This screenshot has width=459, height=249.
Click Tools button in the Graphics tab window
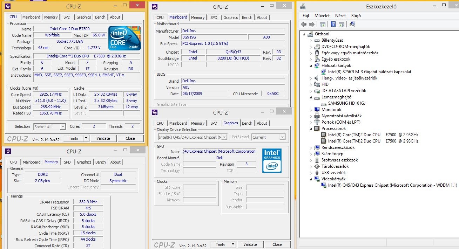pyautogui.click(x=220, y=244)
